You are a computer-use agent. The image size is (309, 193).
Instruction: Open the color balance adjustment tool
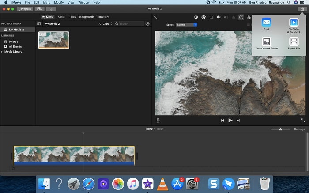pyautogui.click(x=196, y=17)
